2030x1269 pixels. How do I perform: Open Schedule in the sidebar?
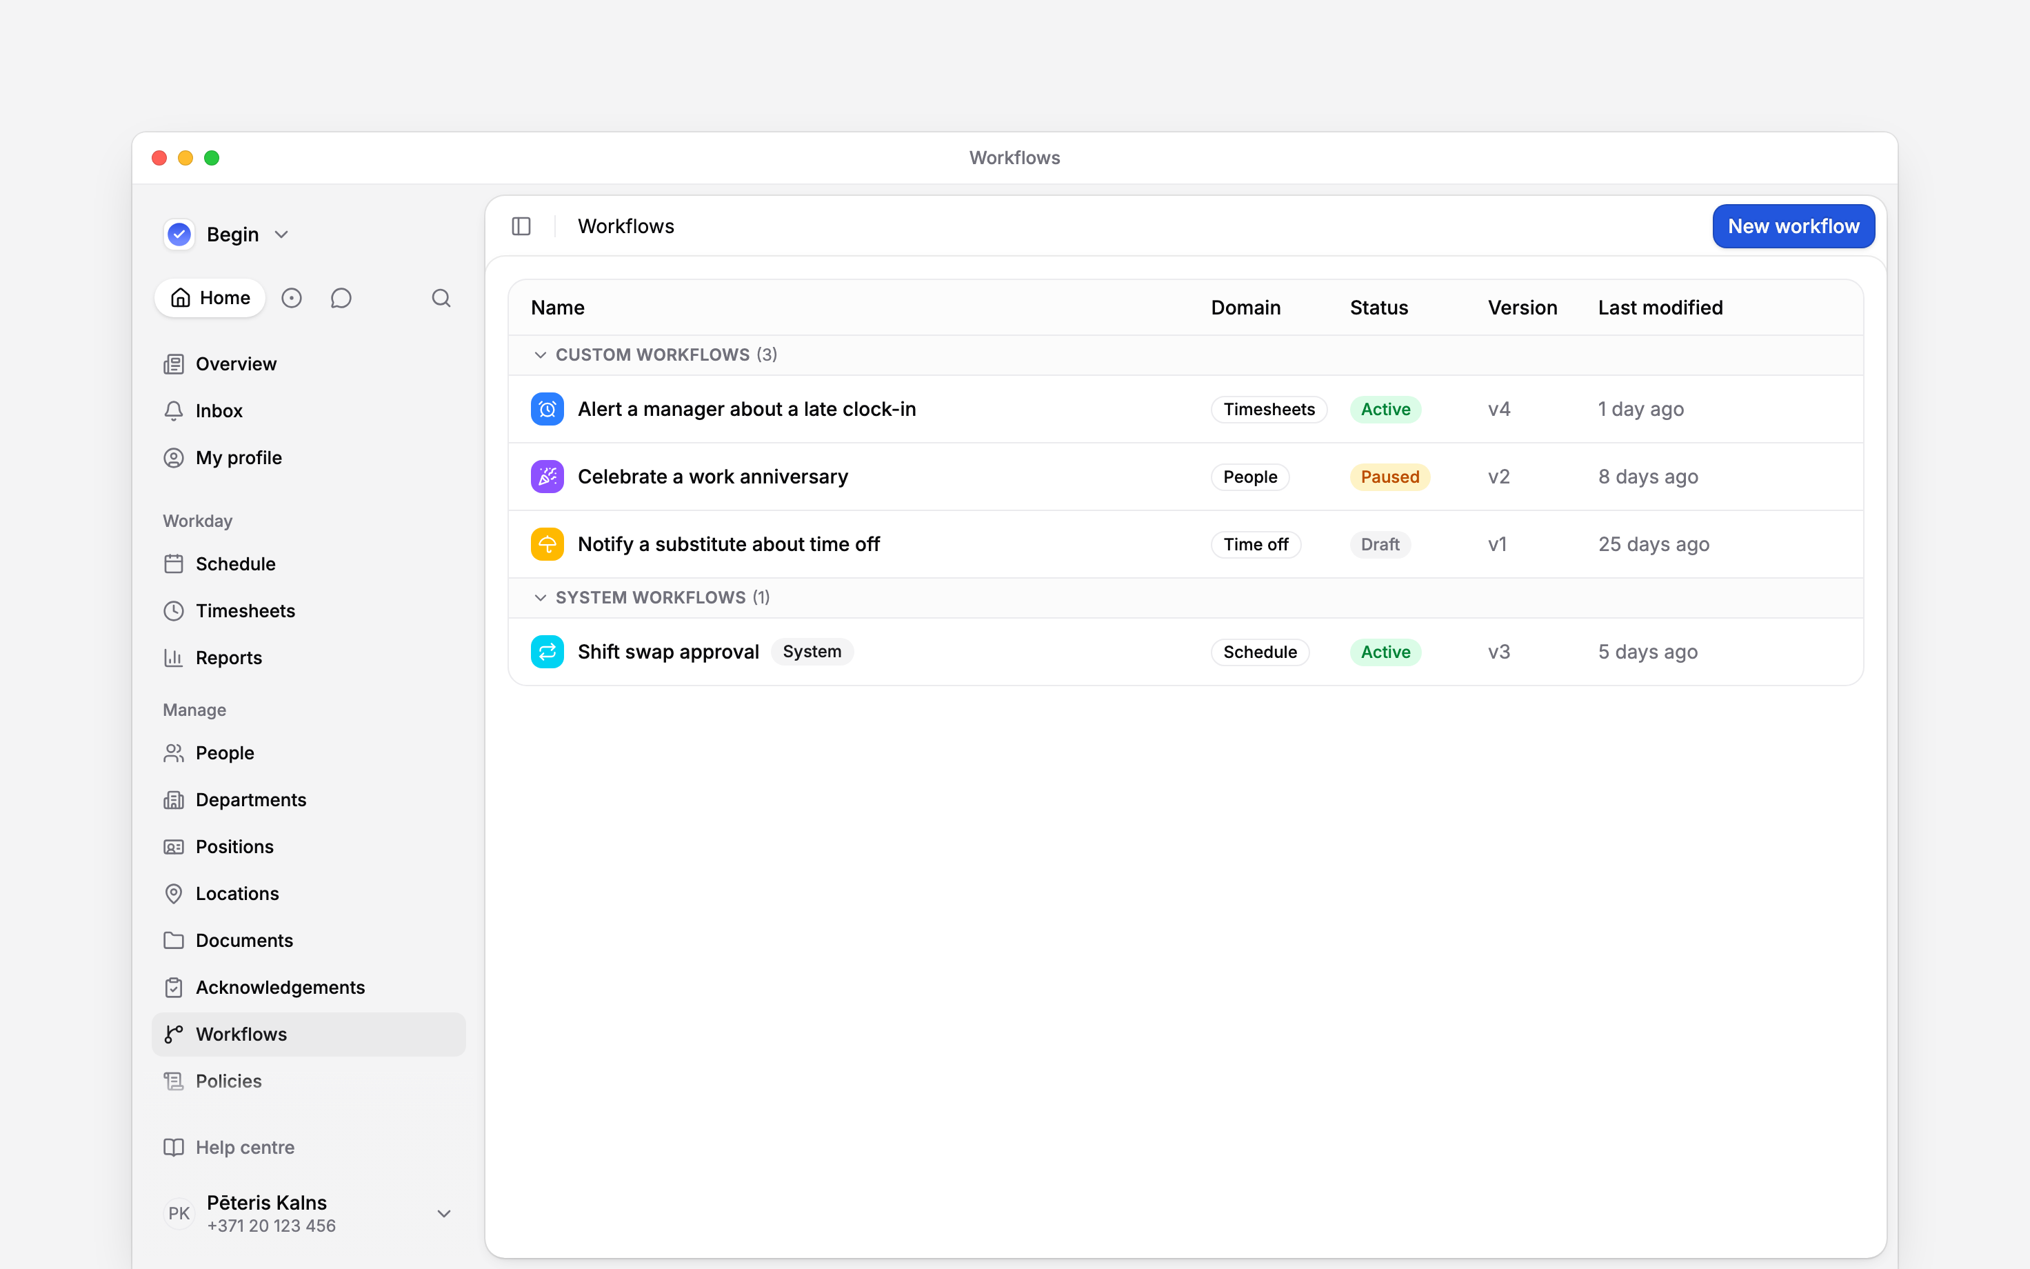(x=309, y=564)
